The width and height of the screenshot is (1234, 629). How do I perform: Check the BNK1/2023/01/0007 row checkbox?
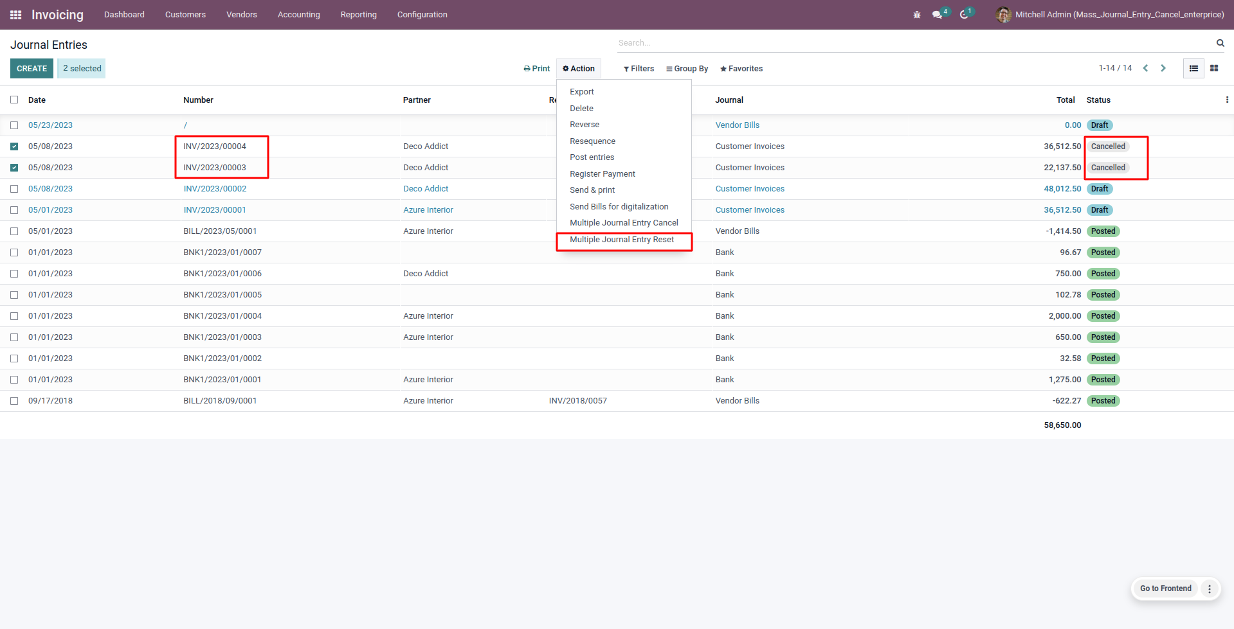(14, 252)
